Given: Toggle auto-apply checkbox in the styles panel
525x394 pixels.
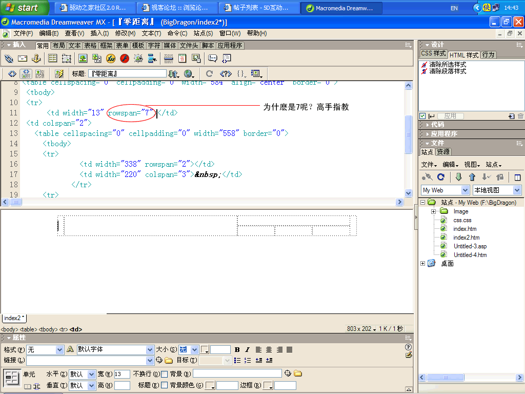Looking at the screenshot, I should click(x=422, y=116).
